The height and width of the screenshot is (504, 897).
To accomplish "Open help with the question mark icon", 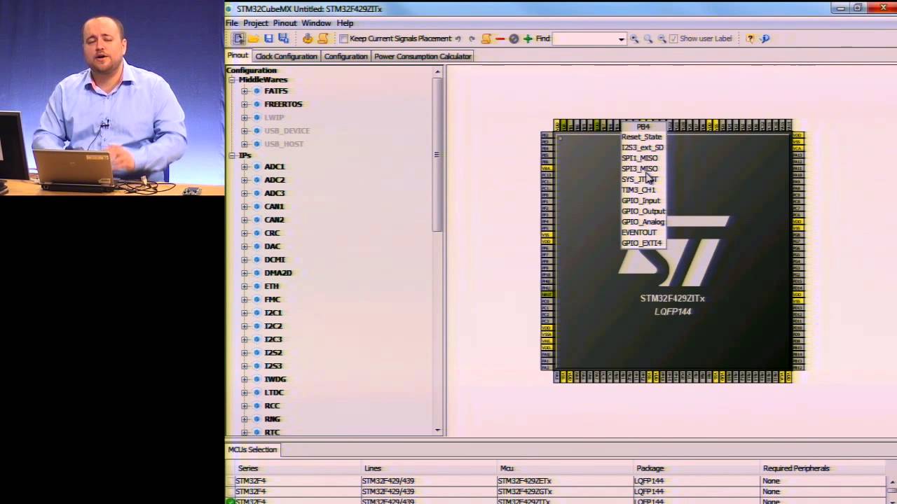I will (x=750, y=38).
